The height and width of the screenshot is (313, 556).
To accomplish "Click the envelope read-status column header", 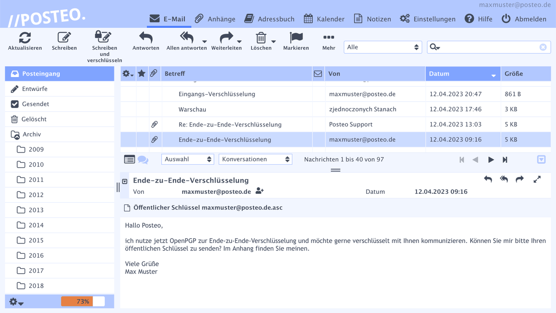I will point(318,74).
